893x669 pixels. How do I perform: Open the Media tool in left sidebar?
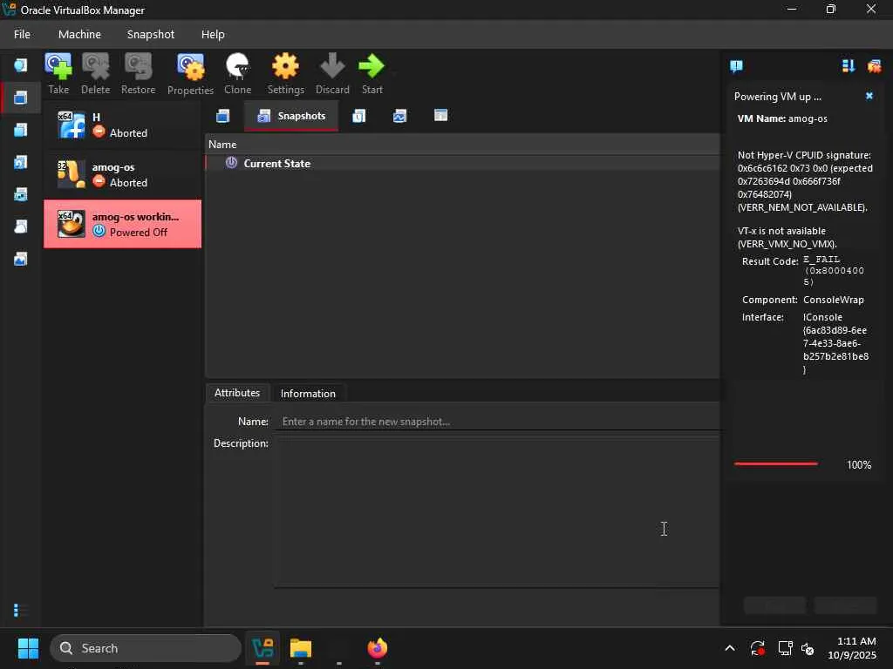pyautogui.click(x=21, y=163)
